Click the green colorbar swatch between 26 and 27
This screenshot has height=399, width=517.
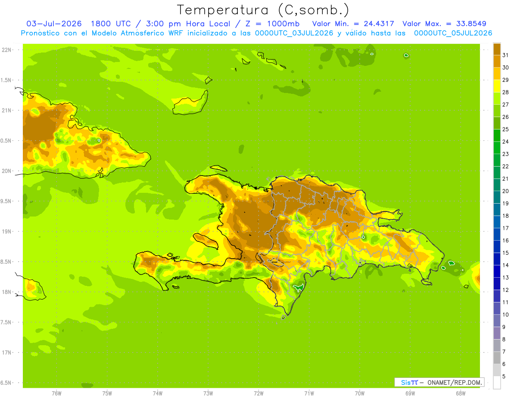pos(497,111)
